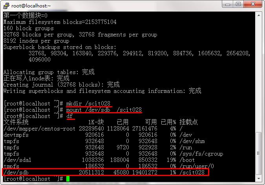The image size is (265, 185).
Task: Click the 'df' command text
Action: tap(69, 116)
